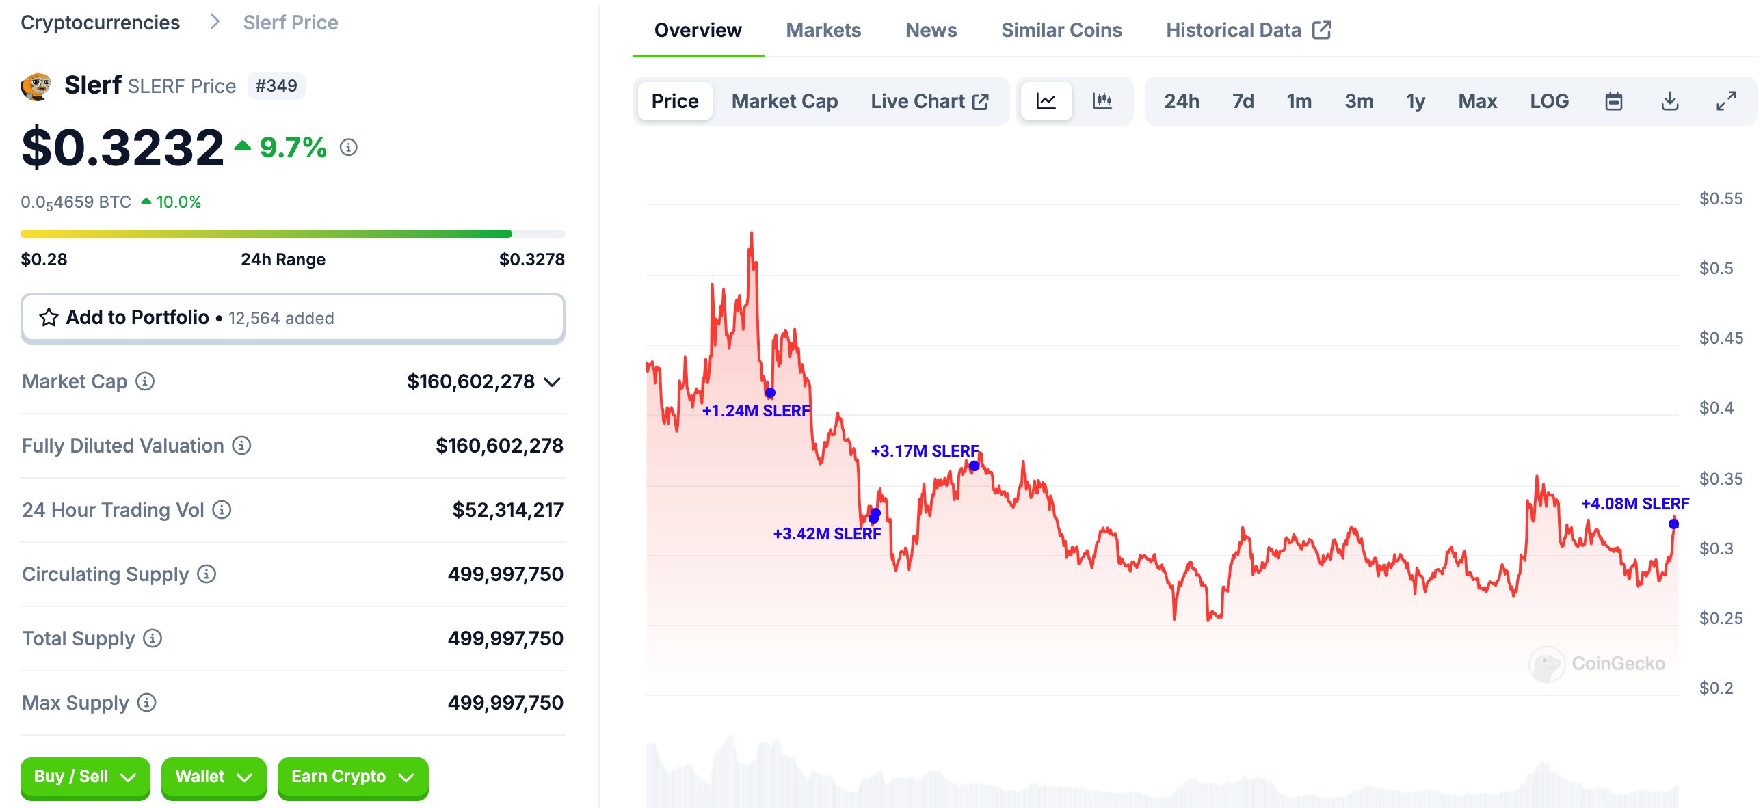Viewport: 1763px width, 808px height.
Task: Switch to candlestick chart view icon
Action: point(1102,101)
